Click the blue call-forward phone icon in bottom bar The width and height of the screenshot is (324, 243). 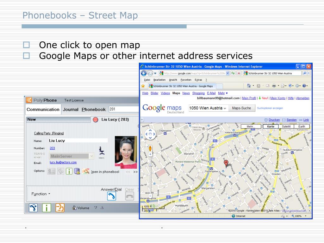[33, 208]
